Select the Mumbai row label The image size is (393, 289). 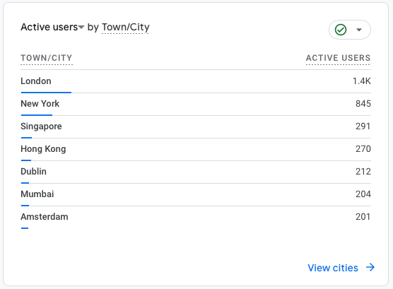click(37, 194)
